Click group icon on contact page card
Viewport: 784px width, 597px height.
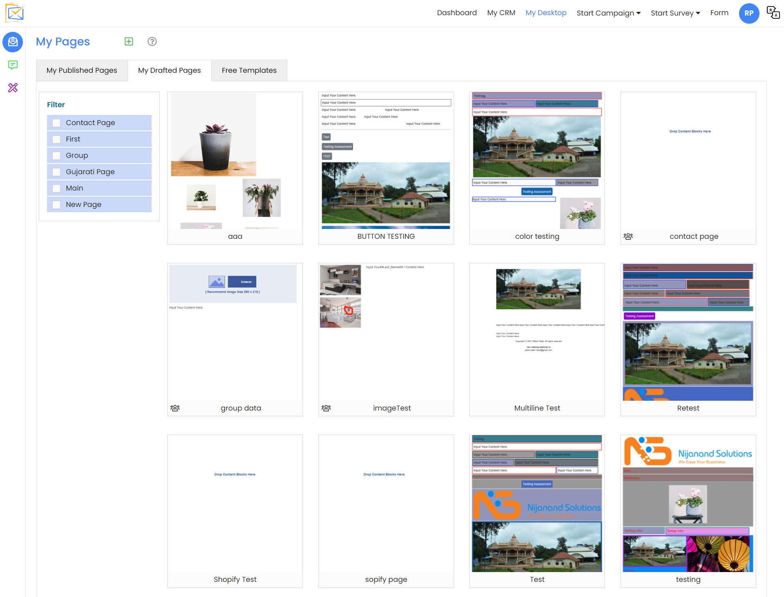click(628, 236)
